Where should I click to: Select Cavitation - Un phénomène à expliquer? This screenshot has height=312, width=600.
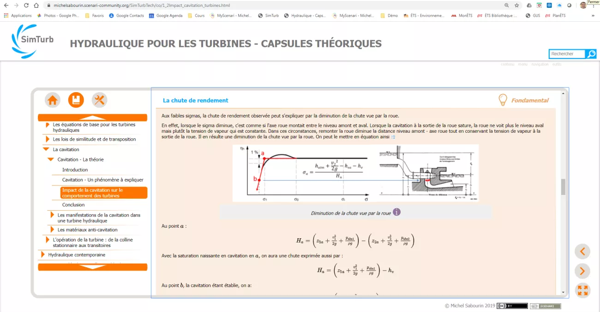click(x=102, y=180)
